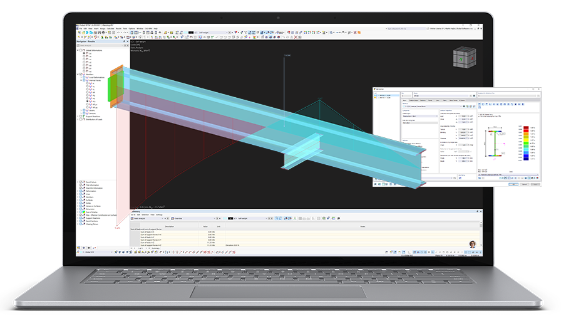Toggle the Members results checkbox
This screenshot has height=316, width=561.
(81, 74)
